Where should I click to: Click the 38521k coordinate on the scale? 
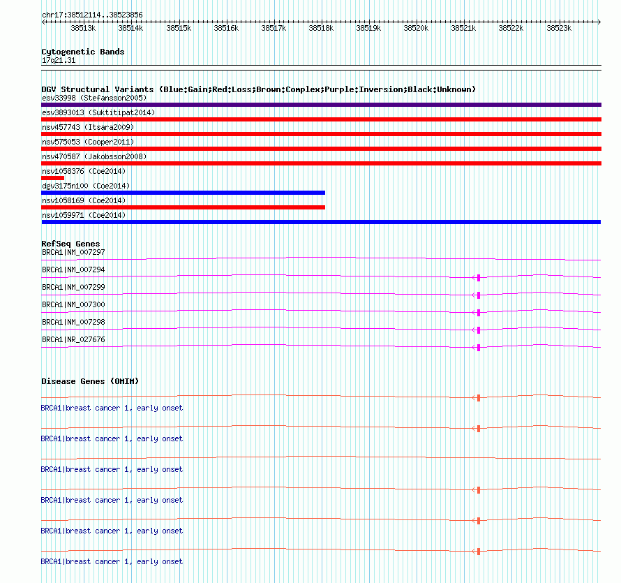[x=463, y=28]
